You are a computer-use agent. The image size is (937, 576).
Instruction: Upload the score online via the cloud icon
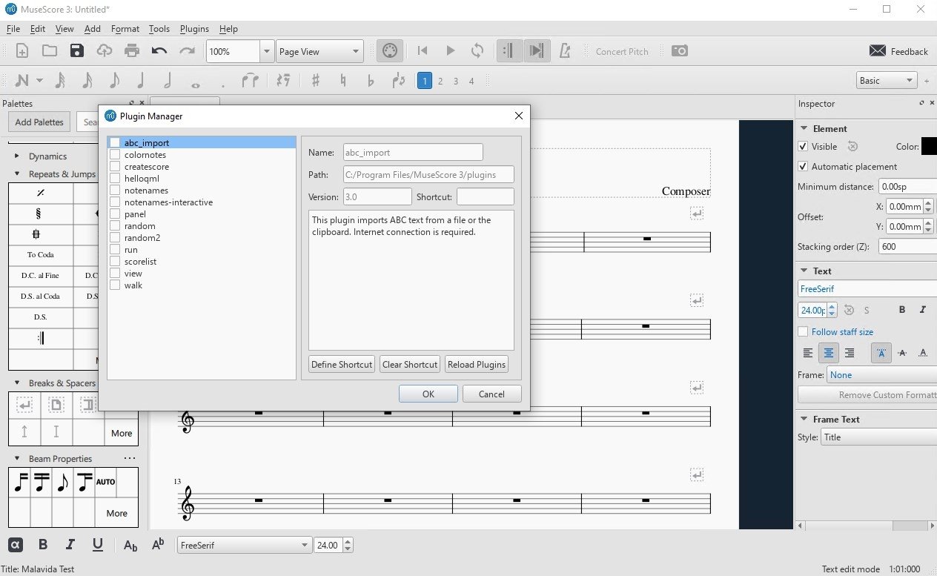click(x=105, y=51)
